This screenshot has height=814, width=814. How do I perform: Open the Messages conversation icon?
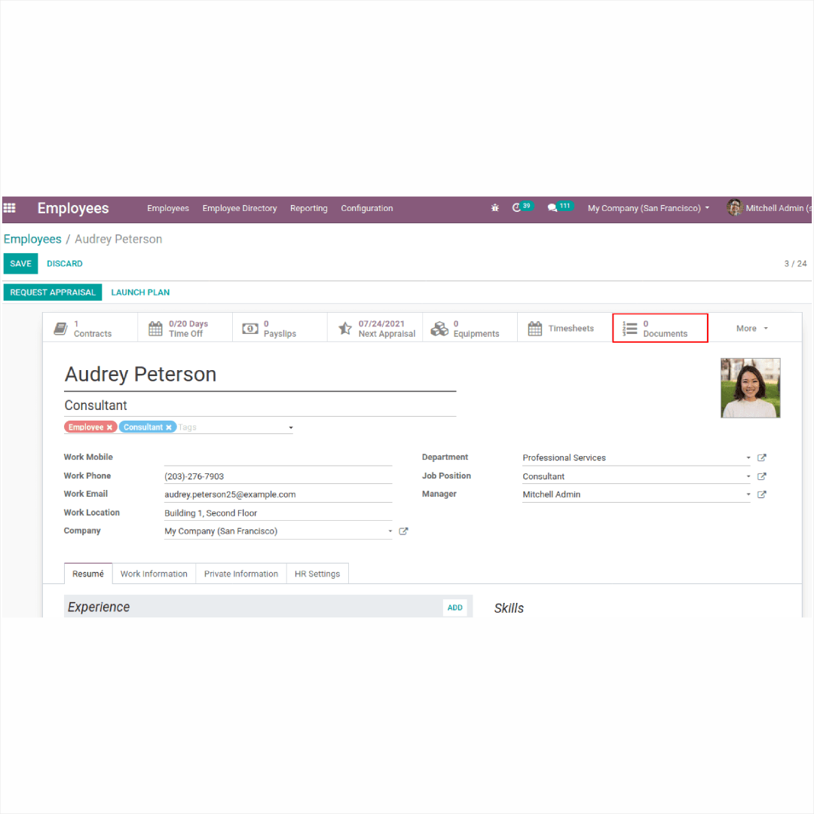(552, 207)
